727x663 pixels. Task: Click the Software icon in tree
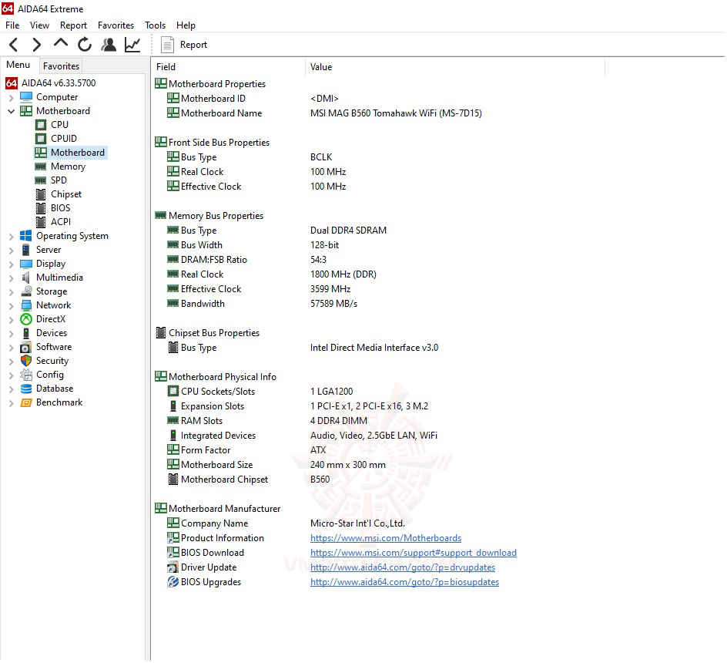(26, 347)
